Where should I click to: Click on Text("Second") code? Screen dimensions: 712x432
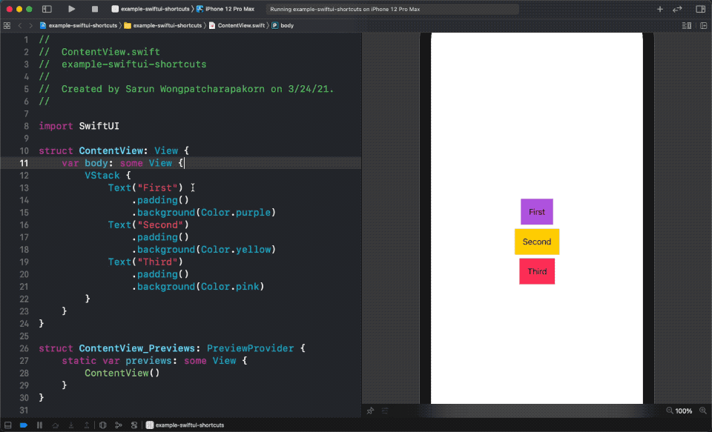148,225
